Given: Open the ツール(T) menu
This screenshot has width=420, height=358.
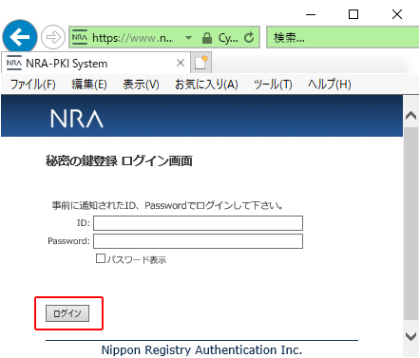Looking at the screenshot, I should 273,85.
